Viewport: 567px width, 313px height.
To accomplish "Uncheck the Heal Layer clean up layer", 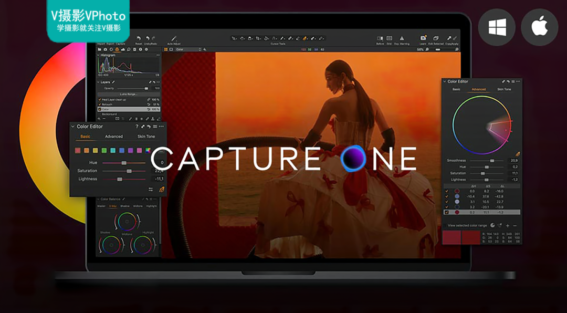I will pos(99,99).
